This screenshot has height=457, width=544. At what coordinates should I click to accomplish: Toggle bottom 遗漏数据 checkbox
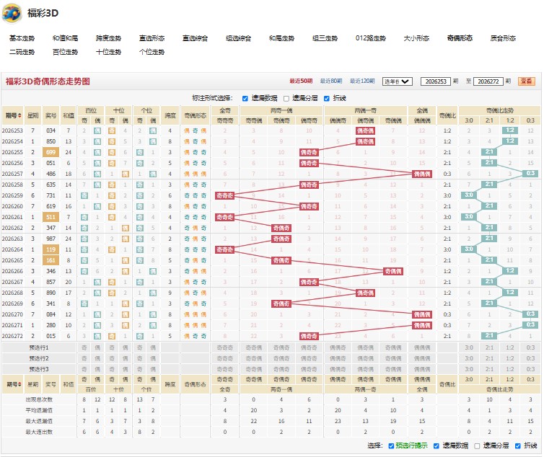(x=436, y=446)
